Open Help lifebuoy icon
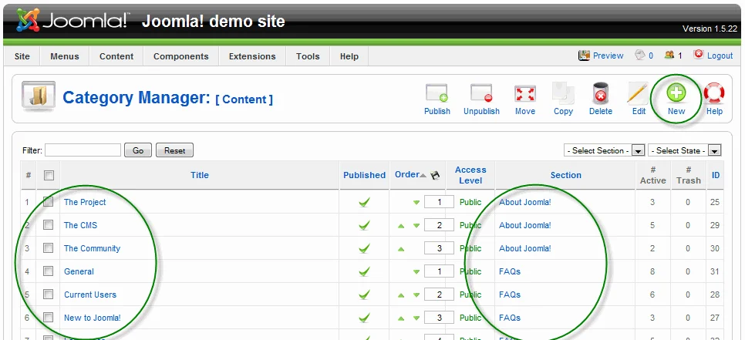This screenshot has width=745, height=340. pos(714,93)
